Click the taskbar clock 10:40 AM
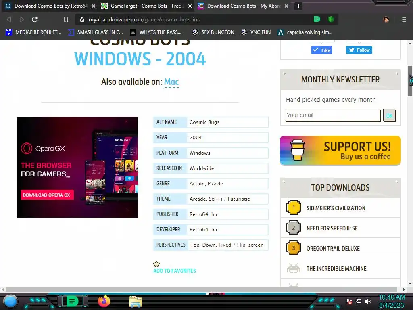 point(392,297)
